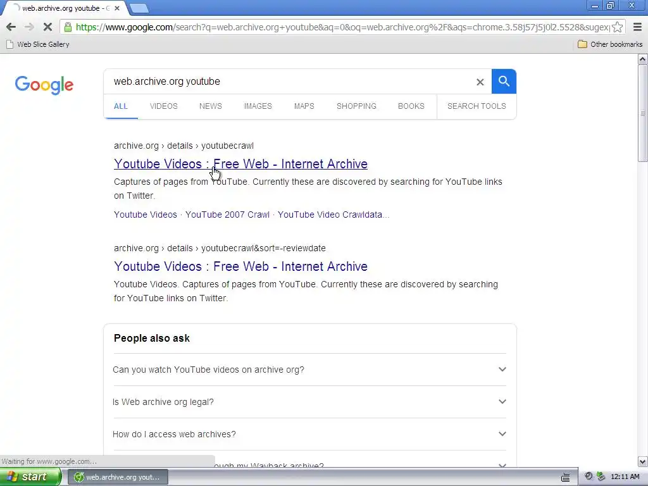Screen dimensions: 648x486
Task: Click the taskbar Chrome window button
Action: click(x=118, y=477)
